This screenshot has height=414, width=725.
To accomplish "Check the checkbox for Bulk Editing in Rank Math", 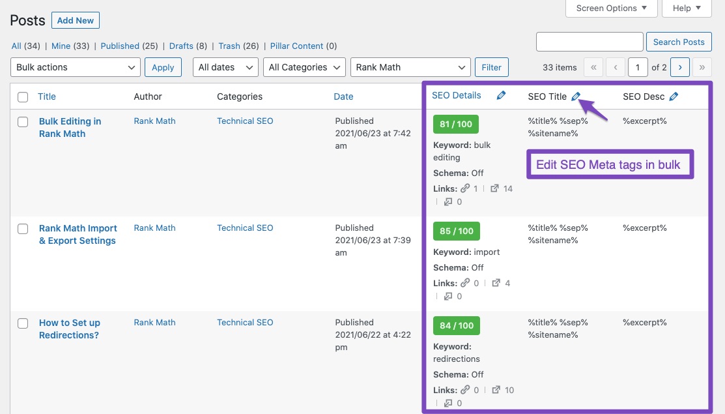I will tap(23, 122).
